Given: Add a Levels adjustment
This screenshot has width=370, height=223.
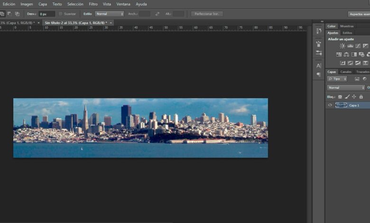Looking at the screenshot, I should [350, 46].
